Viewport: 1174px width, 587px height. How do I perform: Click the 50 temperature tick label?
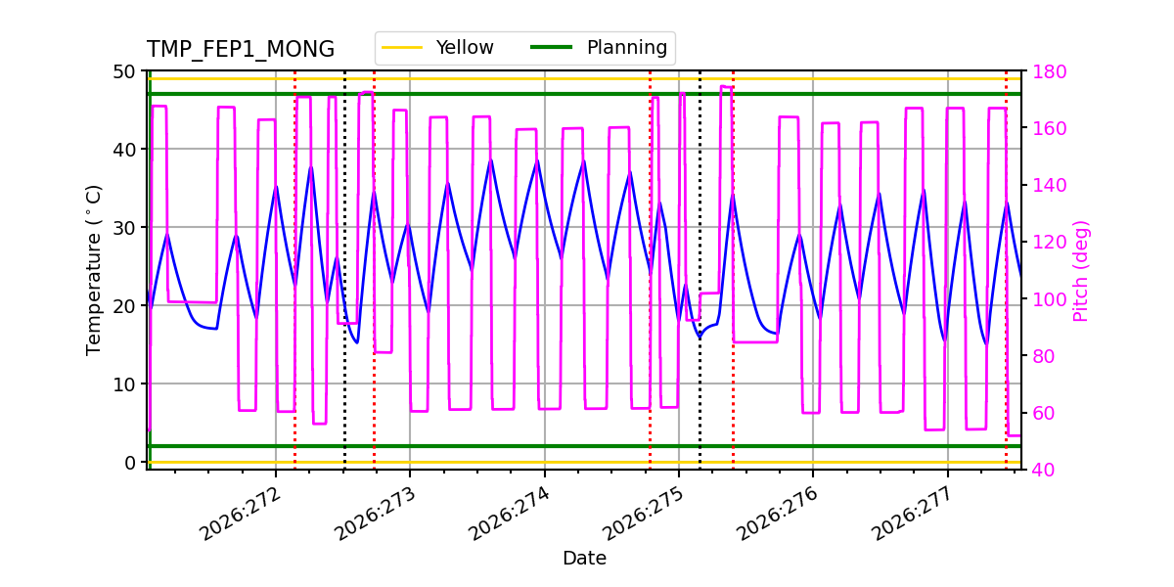[124, 71]
